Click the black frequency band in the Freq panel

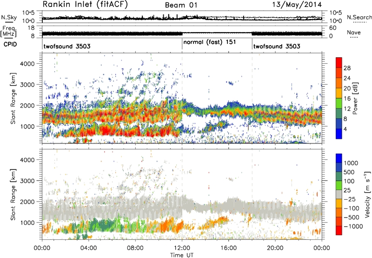point(112,34)
